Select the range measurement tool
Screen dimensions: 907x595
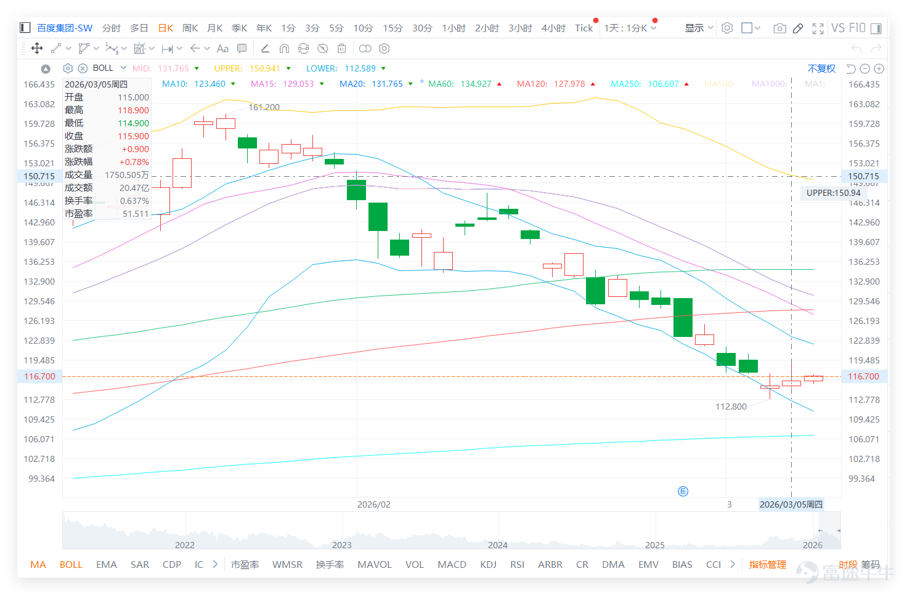[168, 49]
